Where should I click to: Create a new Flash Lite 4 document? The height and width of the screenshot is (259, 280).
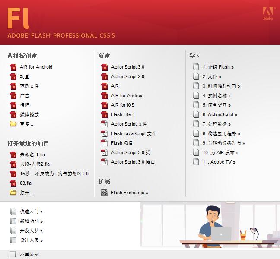click(123, 114)
